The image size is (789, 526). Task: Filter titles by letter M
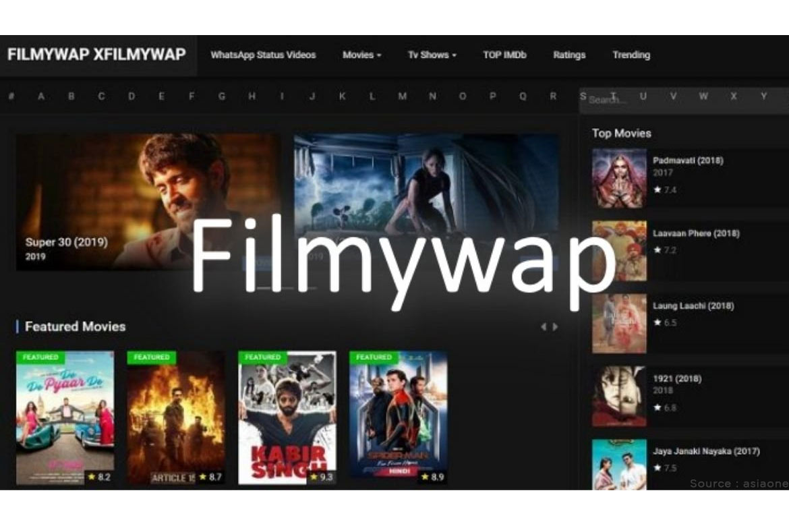402,96
